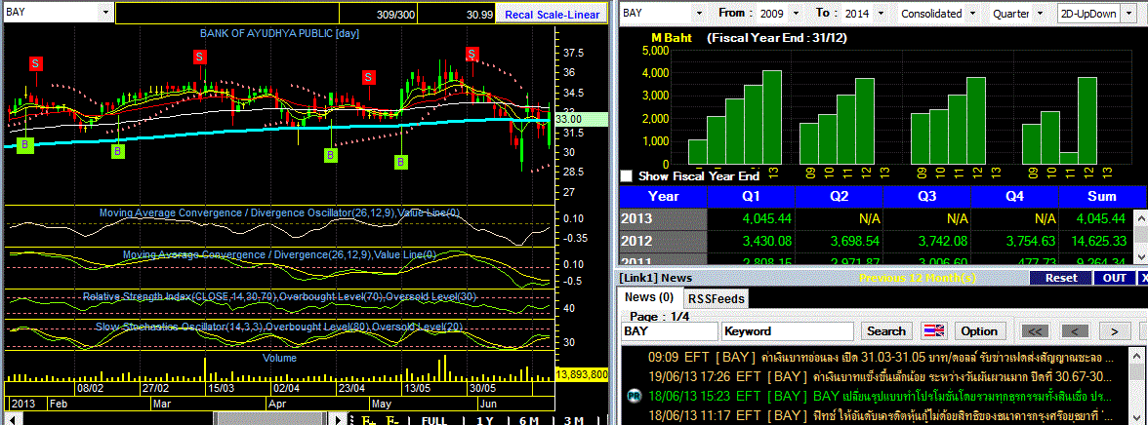The width and height of the screenshot is (1148, 425).
Task: Set chart range to FULL
Action: point(435,420)
